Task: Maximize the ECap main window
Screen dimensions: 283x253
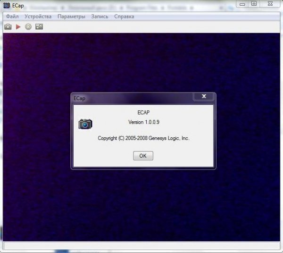Action: [254, 4]
